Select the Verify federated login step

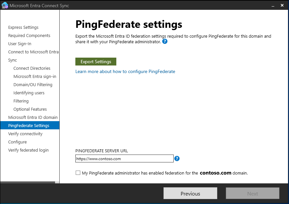click(x=29, y=150)
